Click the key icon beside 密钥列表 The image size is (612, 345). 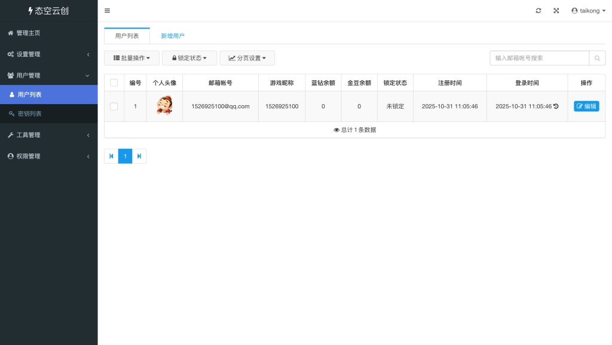pyautogui.click(x=12, y=114)
